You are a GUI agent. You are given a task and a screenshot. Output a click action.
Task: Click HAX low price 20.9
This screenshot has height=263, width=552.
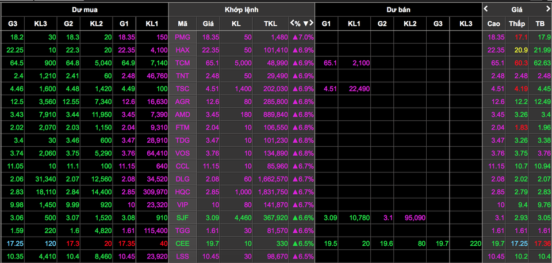521,50
